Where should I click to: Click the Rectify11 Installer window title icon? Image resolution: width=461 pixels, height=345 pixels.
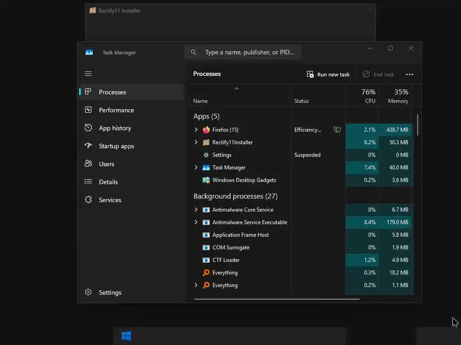pos(93,11)
